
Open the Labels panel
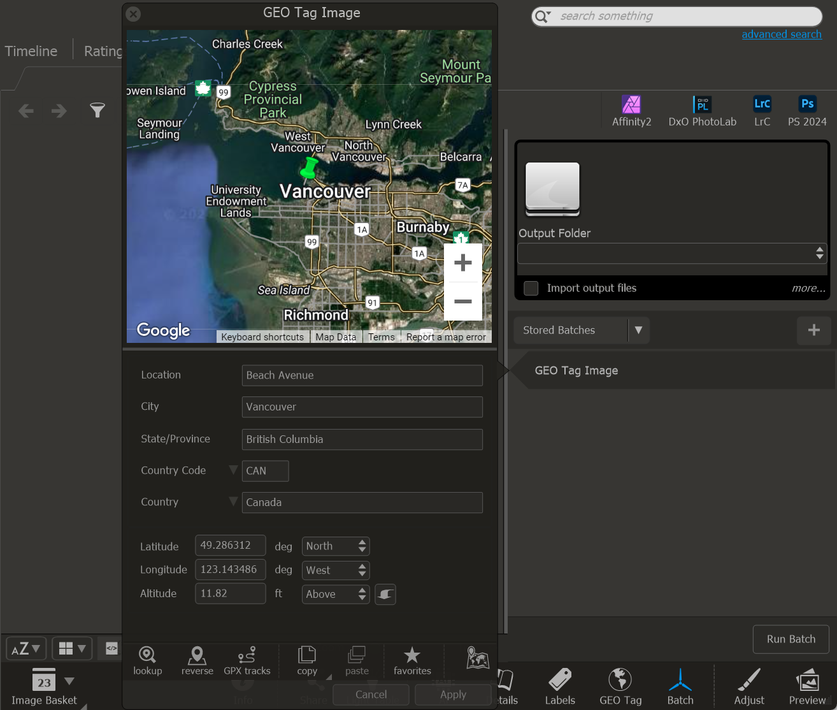click(560, 686)
